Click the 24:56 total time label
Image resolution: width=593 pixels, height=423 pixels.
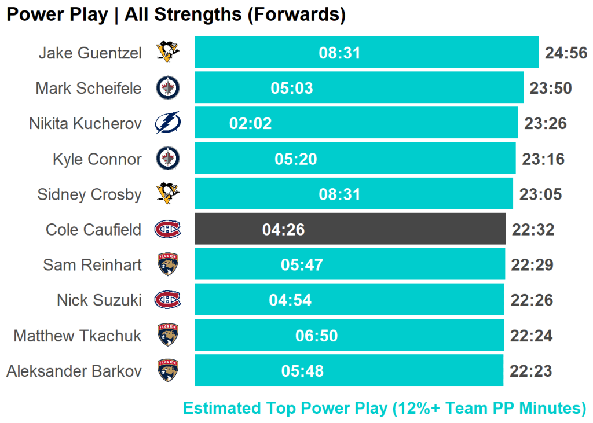click(566, 53)
